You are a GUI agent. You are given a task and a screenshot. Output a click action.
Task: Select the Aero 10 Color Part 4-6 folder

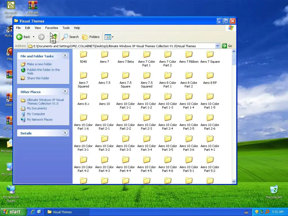coord(168,164)
